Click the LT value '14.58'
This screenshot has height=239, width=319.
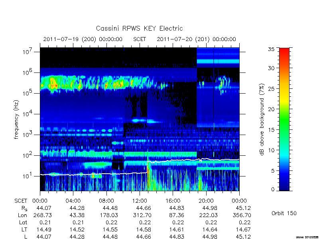click(144, 229)
